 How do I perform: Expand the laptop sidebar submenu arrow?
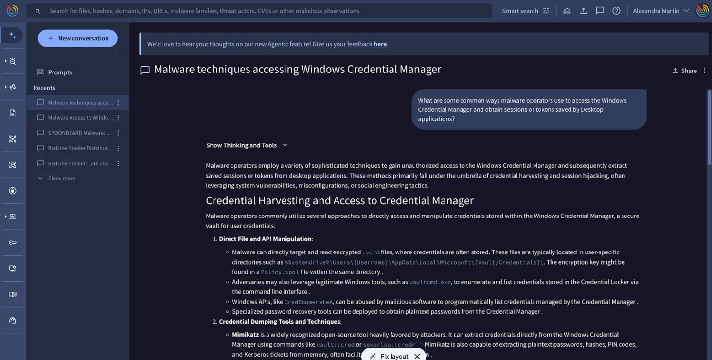6,216
